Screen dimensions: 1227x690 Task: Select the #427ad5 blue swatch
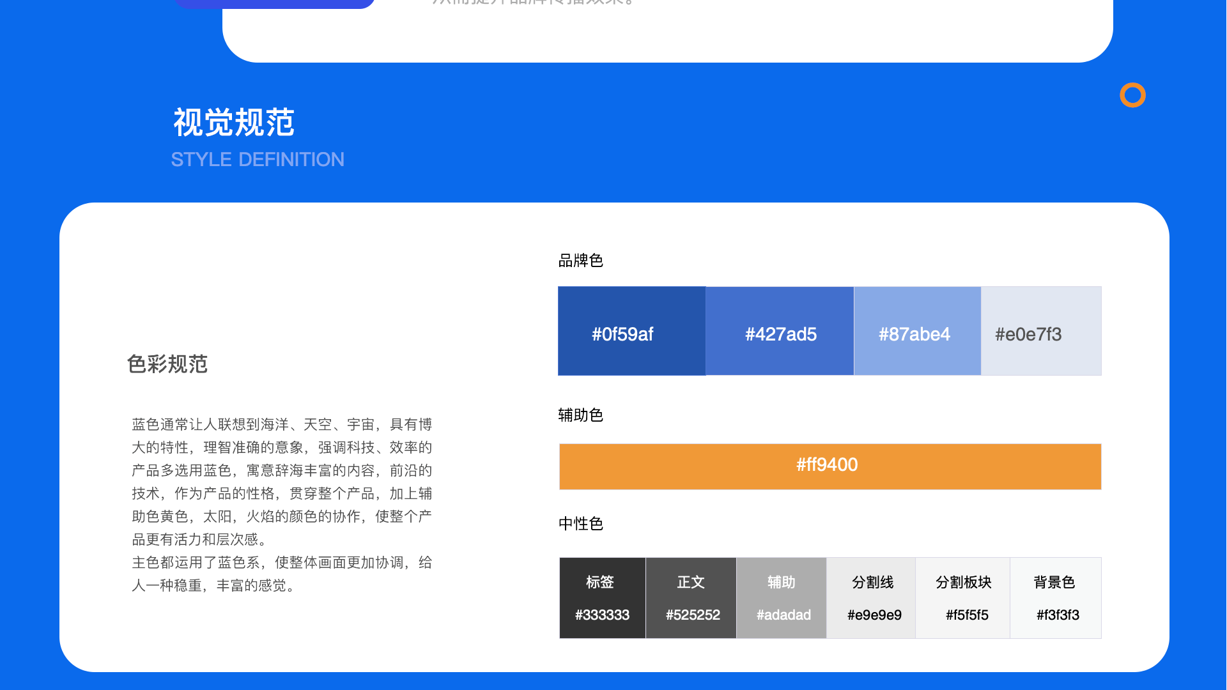pyautogui.click(x=780, y=331)
